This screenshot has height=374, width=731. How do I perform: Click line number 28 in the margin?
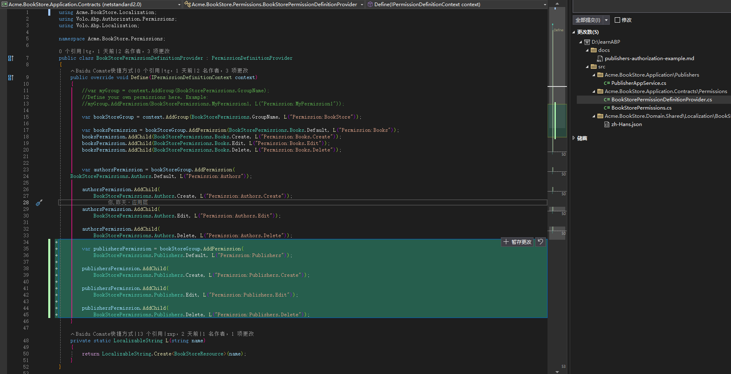pos(26,203)
